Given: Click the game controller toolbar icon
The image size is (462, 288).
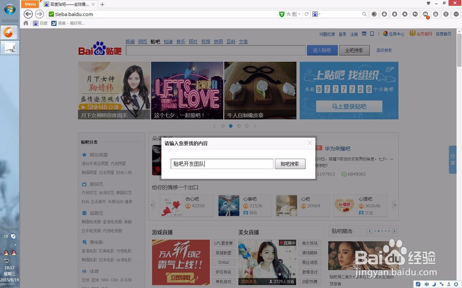Looking at the screenshot, I should click(426, 14).
